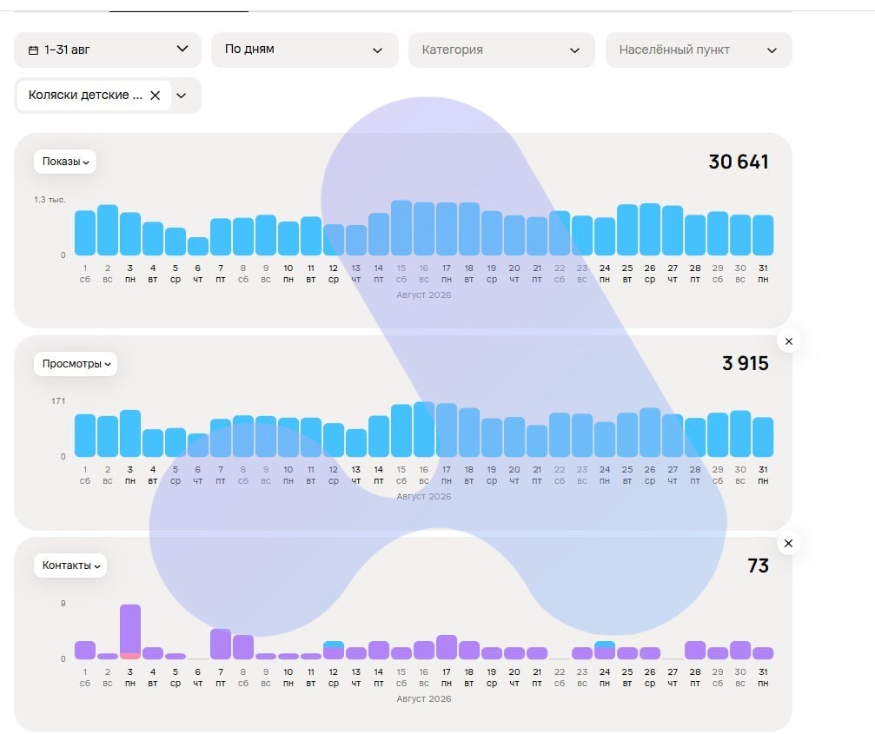Click the "171" axis label on Просмотры
Viewport: 875px width, 734px height.
(58, 401)
